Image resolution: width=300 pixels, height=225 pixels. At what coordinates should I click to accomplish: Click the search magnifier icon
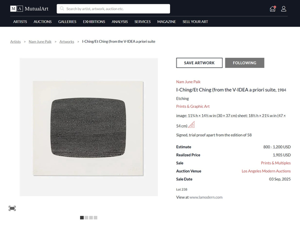click(x=62, y=8)
